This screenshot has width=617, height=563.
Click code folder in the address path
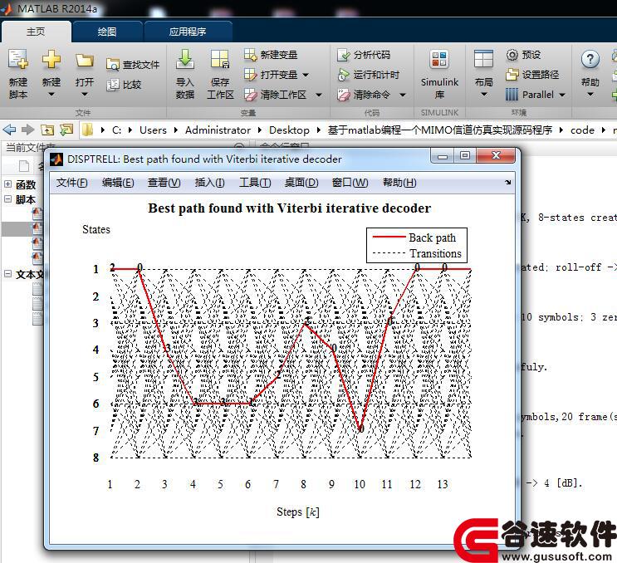click(x=582, y=130)
